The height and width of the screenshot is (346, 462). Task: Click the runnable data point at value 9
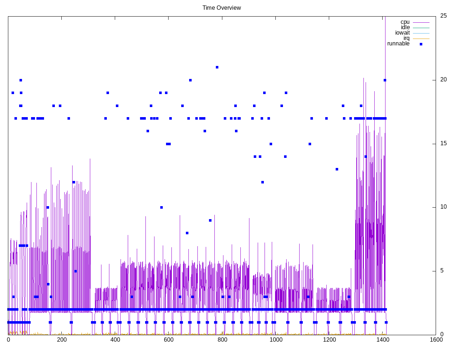210,220
